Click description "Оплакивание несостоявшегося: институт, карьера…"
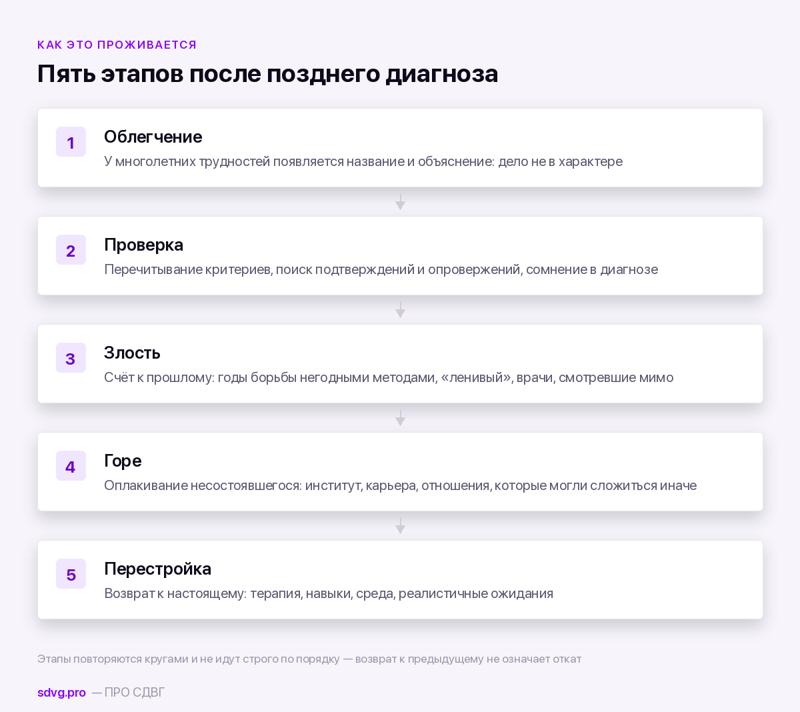 pos(400,485)
